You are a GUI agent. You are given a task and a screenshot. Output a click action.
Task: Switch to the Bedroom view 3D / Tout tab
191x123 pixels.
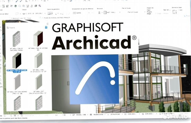click(21, 18)
